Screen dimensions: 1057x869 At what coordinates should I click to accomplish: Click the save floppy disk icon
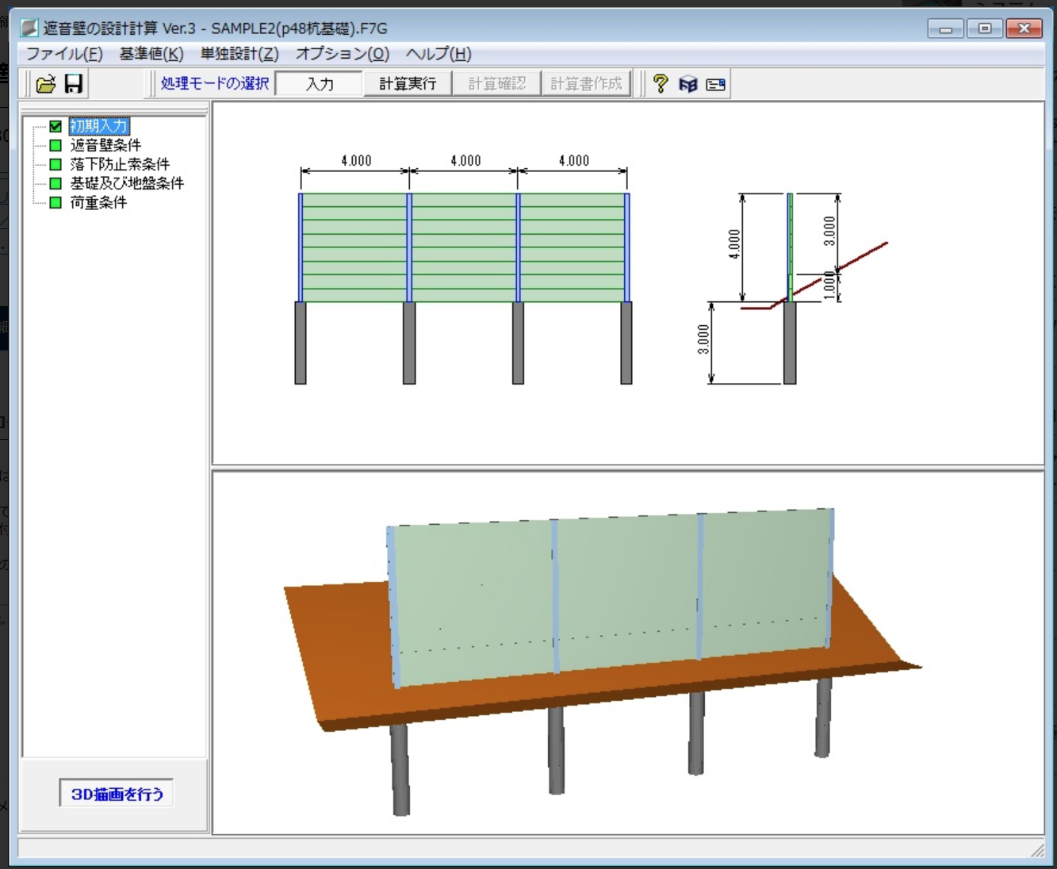tap(74, 84)
